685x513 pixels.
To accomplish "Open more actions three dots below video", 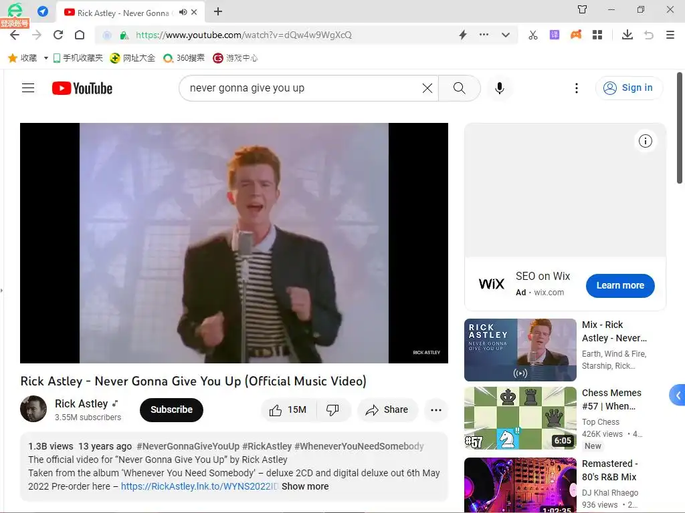I will pyautogui.click(x=436, y=410).
